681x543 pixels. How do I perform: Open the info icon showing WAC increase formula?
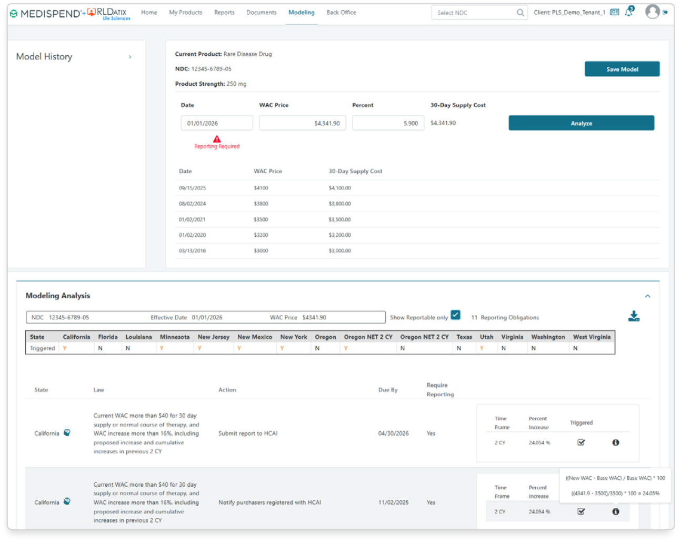(616, 511)
